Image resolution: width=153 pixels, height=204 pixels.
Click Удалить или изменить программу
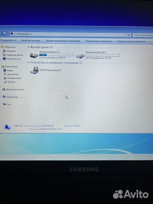pos(63,41)
